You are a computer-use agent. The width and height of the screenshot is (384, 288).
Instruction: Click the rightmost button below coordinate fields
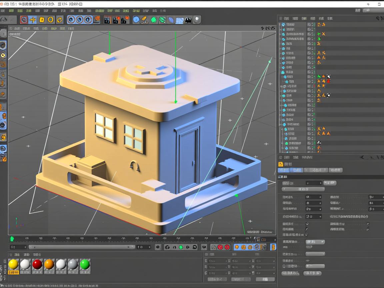(x=265, y=279)
